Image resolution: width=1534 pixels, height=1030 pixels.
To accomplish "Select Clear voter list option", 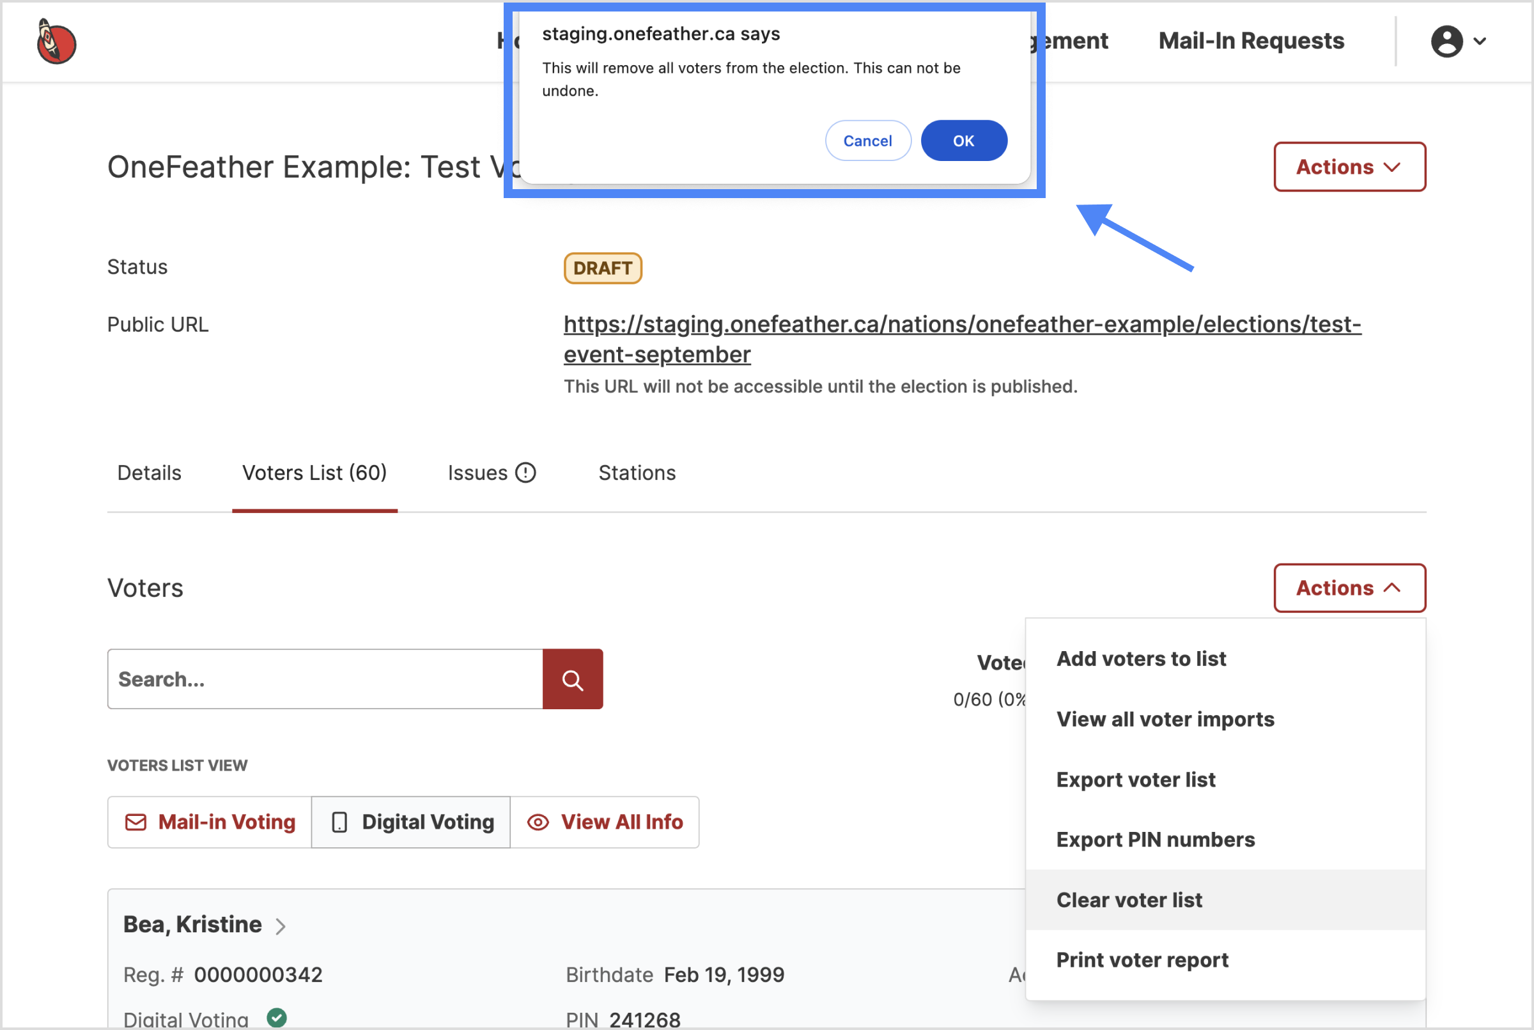I will click(x=1225, y=900).
